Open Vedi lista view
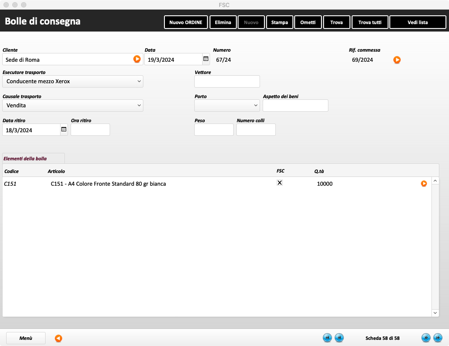This screenshot has width=449, height=346. pos(417,22)
